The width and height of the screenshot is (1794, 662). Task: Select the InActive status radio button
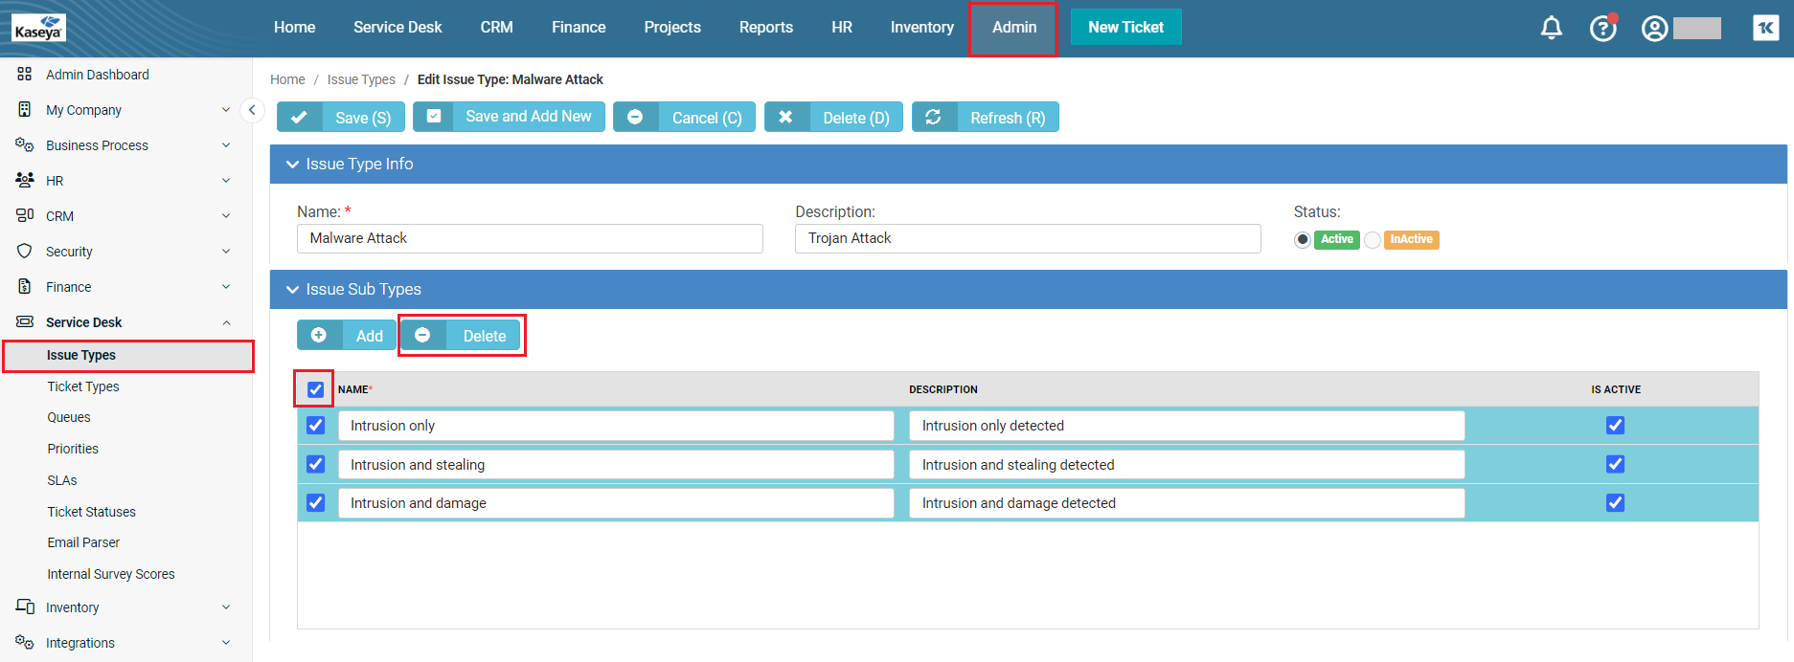click(x=1373, y=240)
